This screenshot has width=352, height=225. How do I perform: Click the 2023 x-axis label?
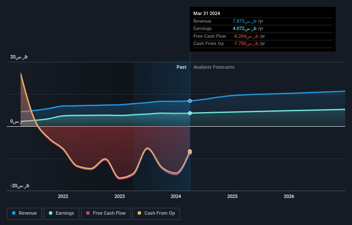tap(120, 196)
